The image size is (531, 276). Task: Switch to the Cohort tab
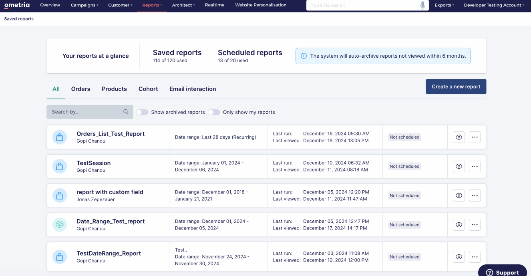tap(148, 89)
